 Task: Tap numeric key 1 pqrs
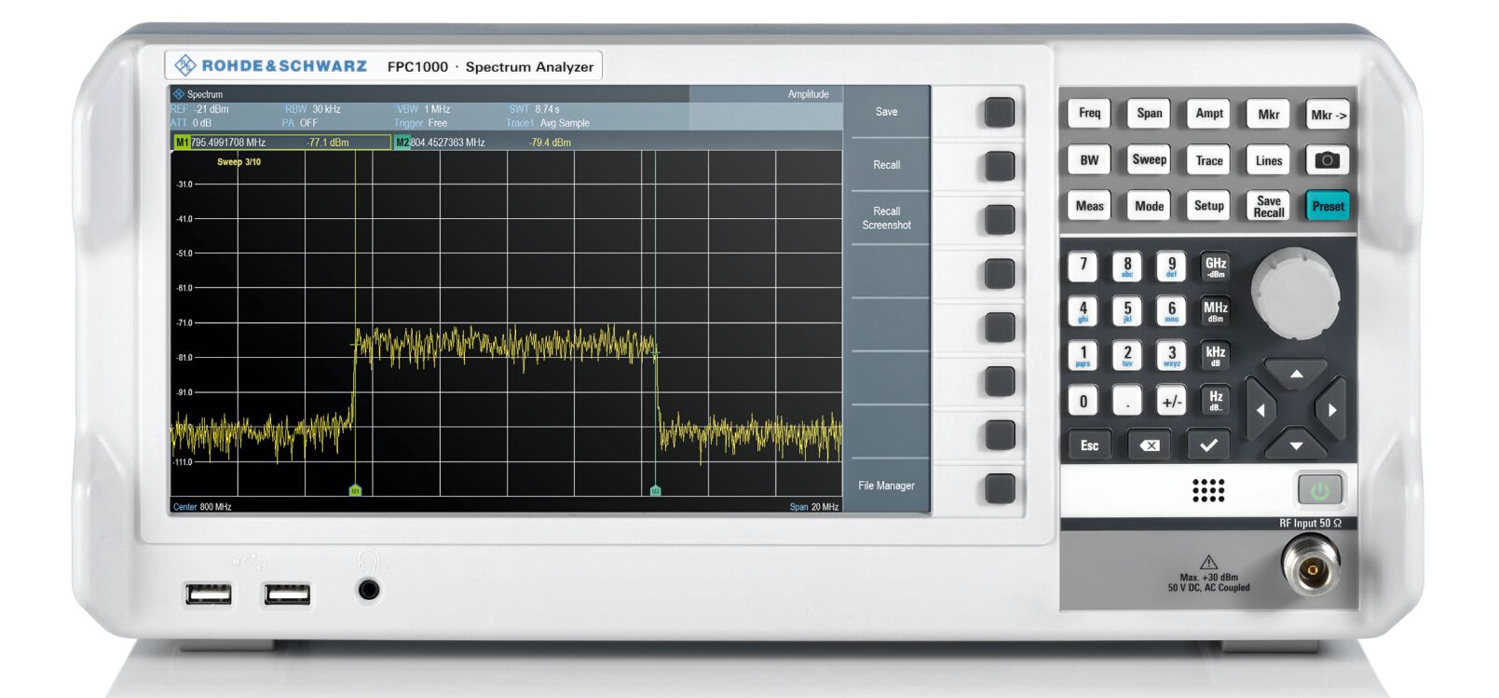click(1083, 355)
